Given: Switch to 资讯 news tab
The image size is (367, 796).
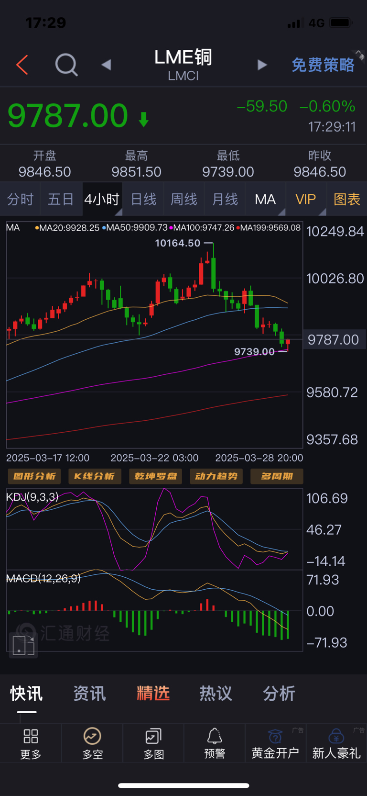Looking at the screenshot, I should pyautogui.click(x=89, y=693).
